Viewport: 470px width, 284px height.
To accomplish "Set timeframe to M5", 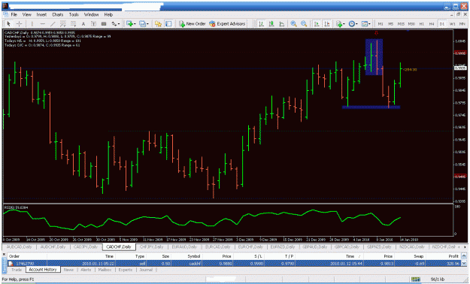I will [390, 24].
